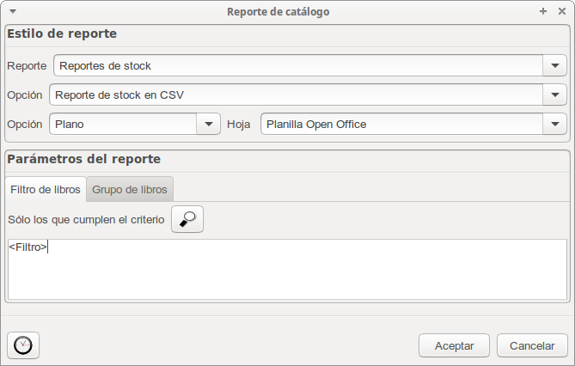Click the clock icon button at bottom left

pyautogui.click(x=23, y=345)
